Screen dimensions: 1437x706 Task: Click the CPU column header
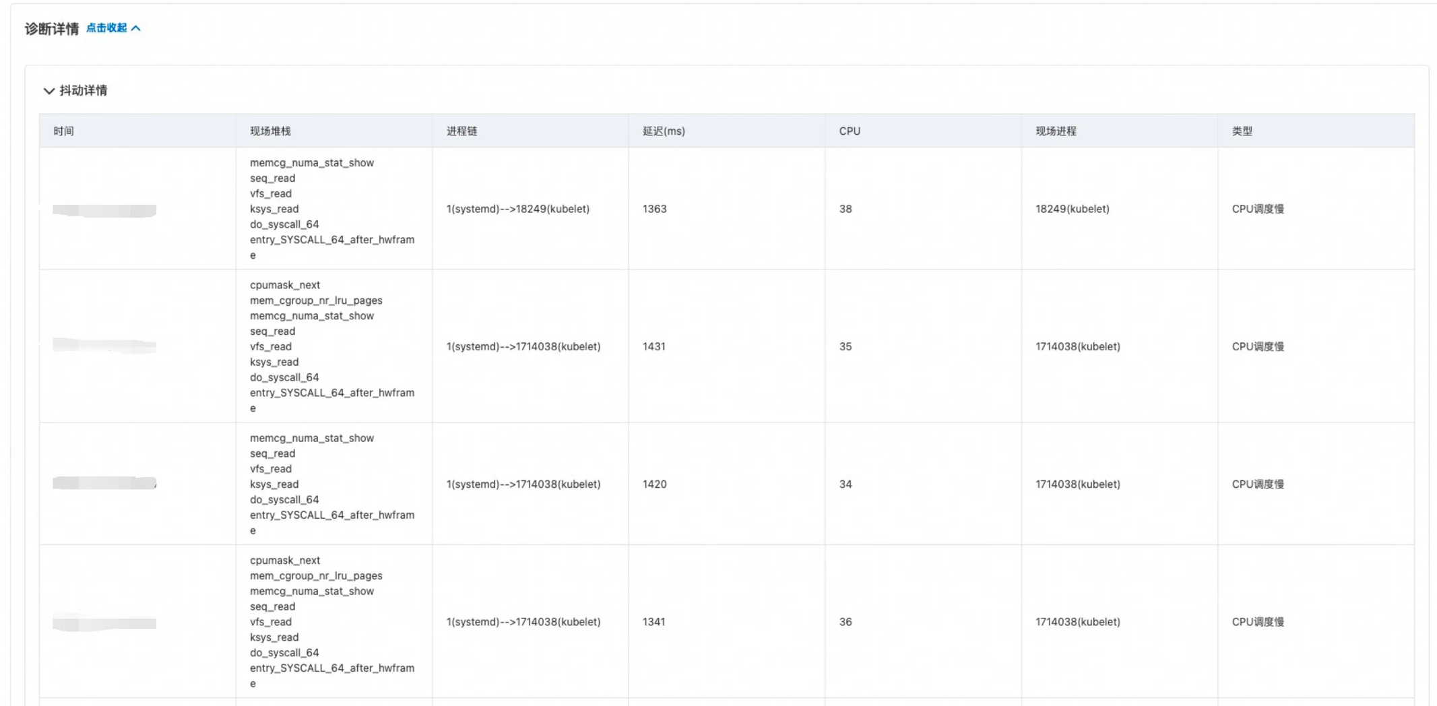pos(850,131)
